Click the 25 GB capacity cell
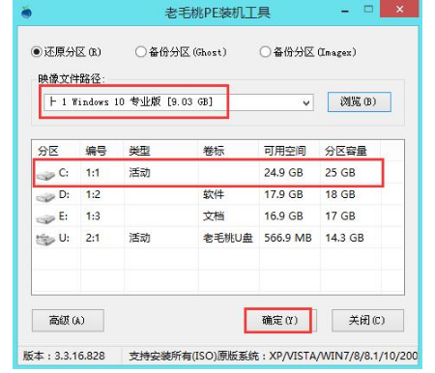Screen dimensions: 435x373 (340, 173)
